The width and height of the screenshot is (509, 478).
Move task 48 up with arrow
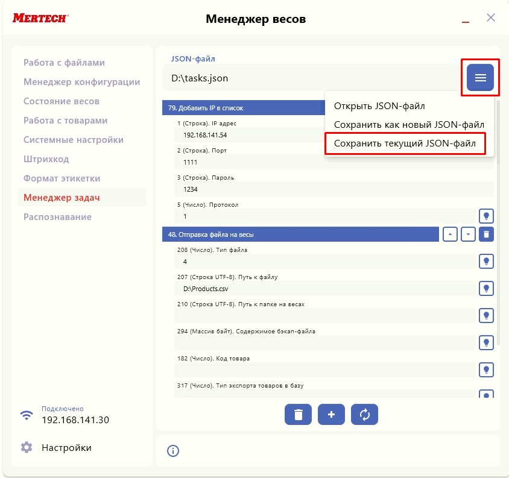(450, 234)
